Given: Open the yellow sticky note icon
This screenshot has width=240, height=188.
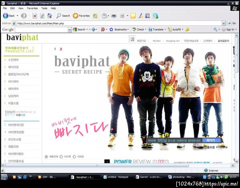Looking at the screenshot, I should 133,16.
